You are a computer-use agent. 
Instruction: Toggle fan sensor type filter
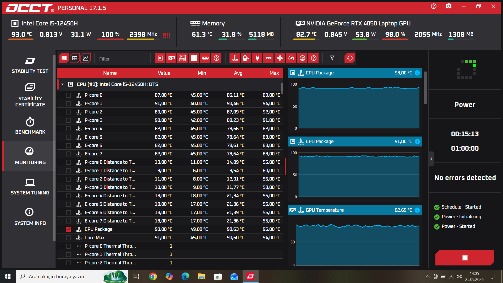280,58
